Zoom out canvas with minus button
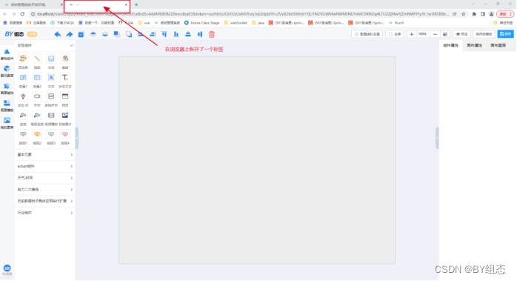This screenshot has height=281, width=517. (x=435, y=34)
